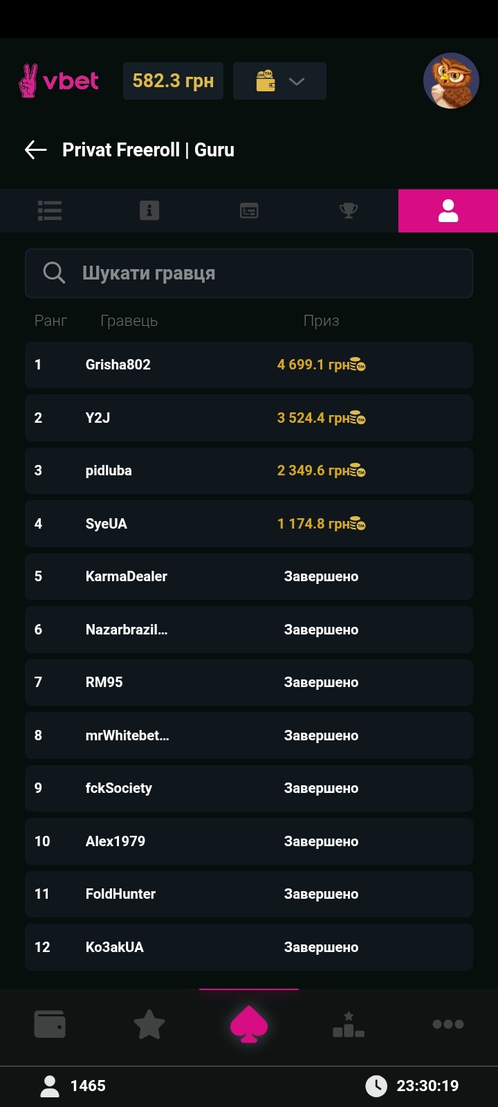
Task: Select player Grisha802 row
Action: pos(249,365)
